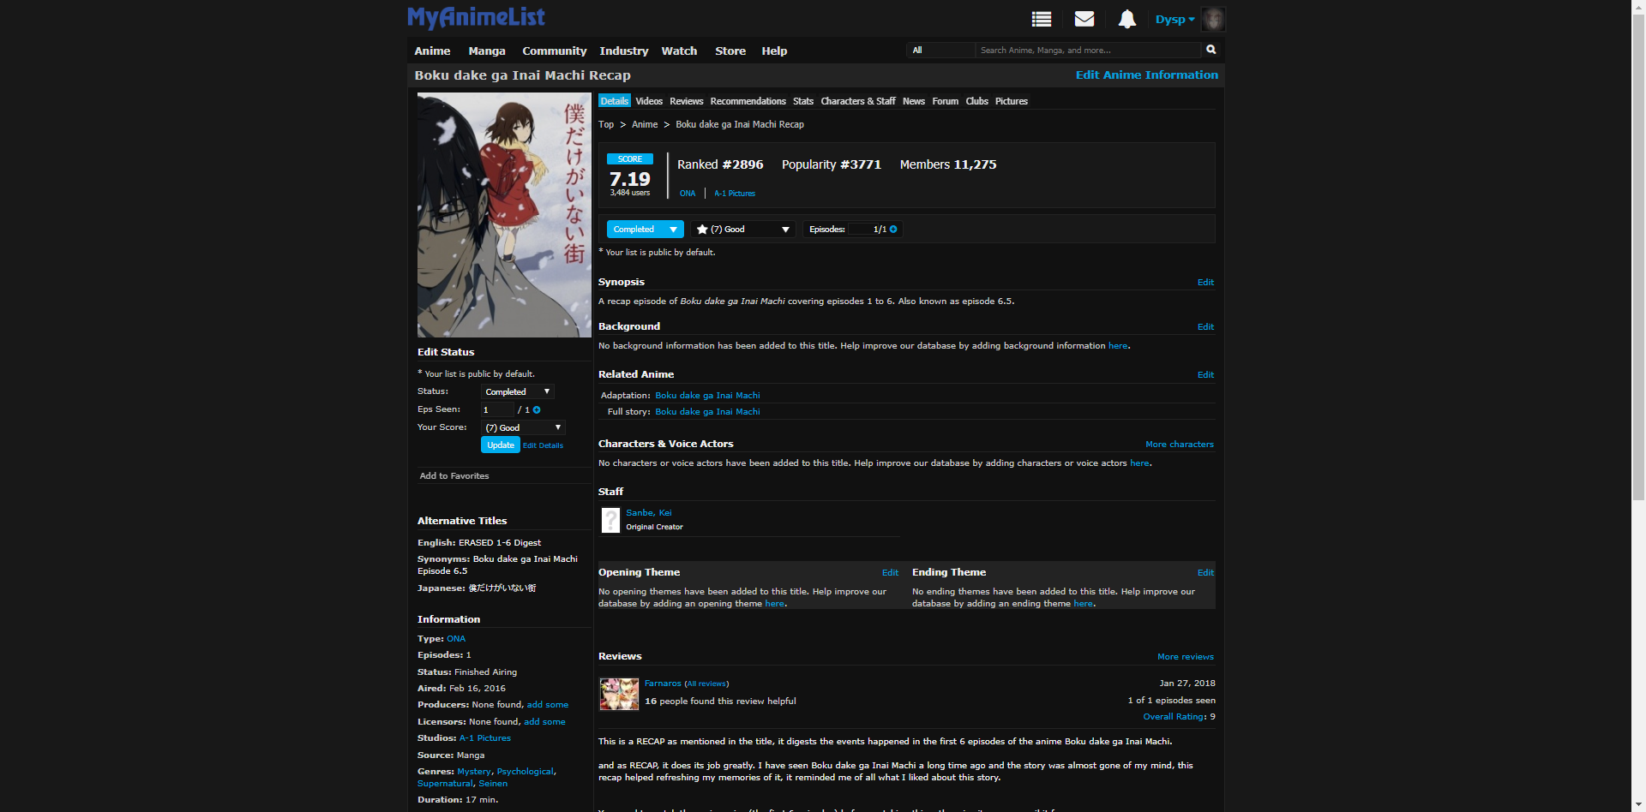Focus the search anime input field
Screen dimensions: 1646x812
click(1089, 51)
